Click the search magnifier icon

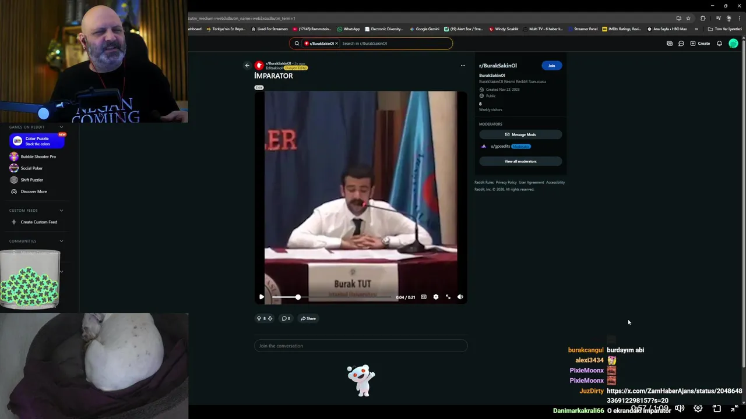click(x=297, y=43)
